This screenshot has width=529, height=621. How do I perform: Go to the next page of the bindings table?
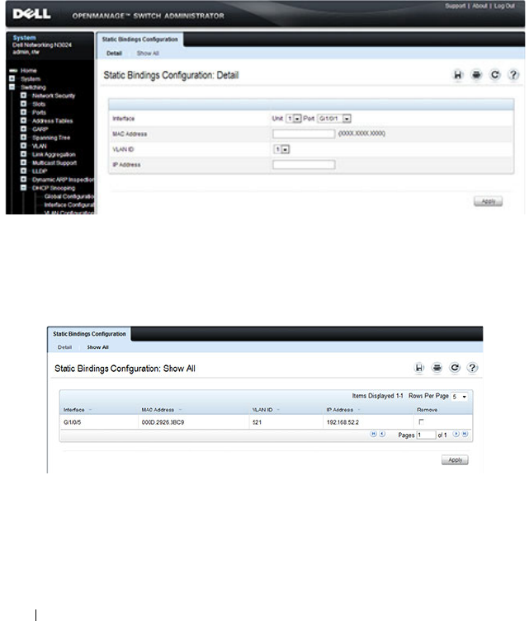pyautogui.click(x=456, y=434)
